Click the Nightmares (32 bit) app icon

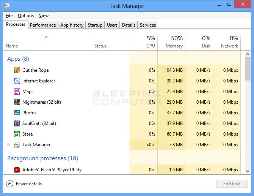click(x=17, y=102)
